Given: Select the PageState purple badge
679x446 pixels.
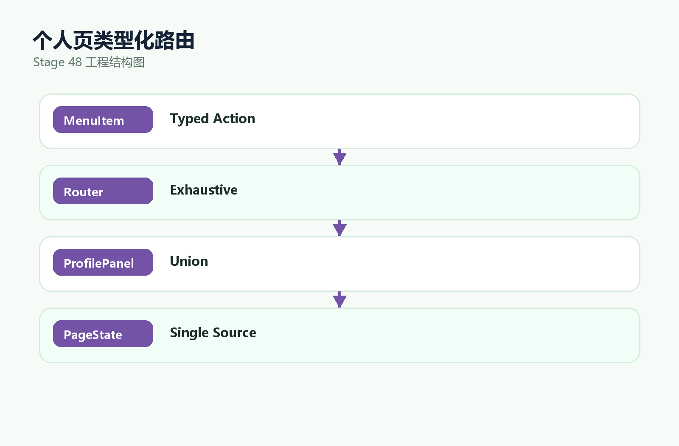Looking at the screenshot, I should (103, 334).
